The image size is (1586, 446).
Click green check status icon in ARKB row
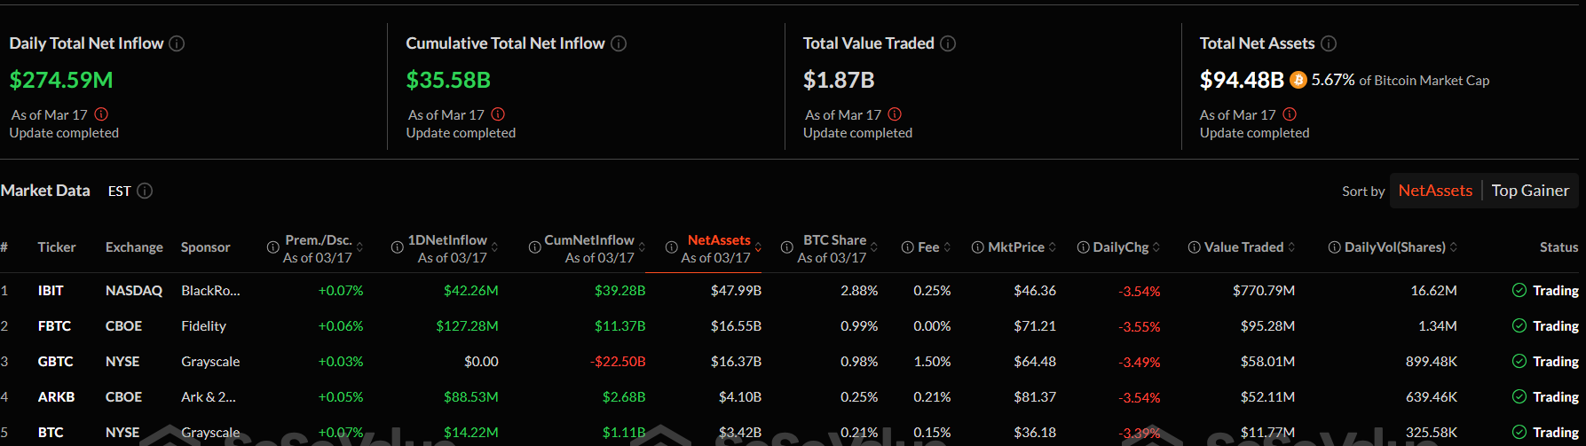(1519, 396)
